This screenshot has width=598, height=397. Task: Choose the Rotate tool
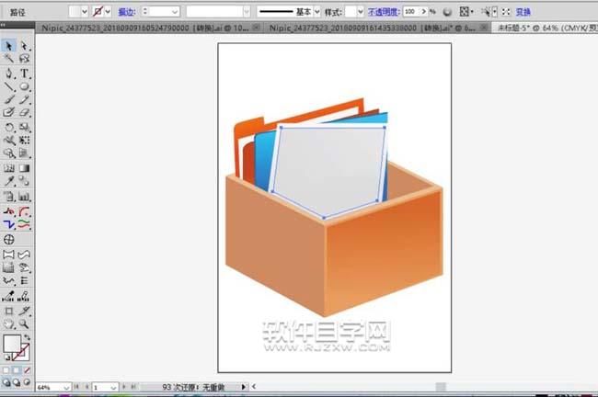coord(8,127)
